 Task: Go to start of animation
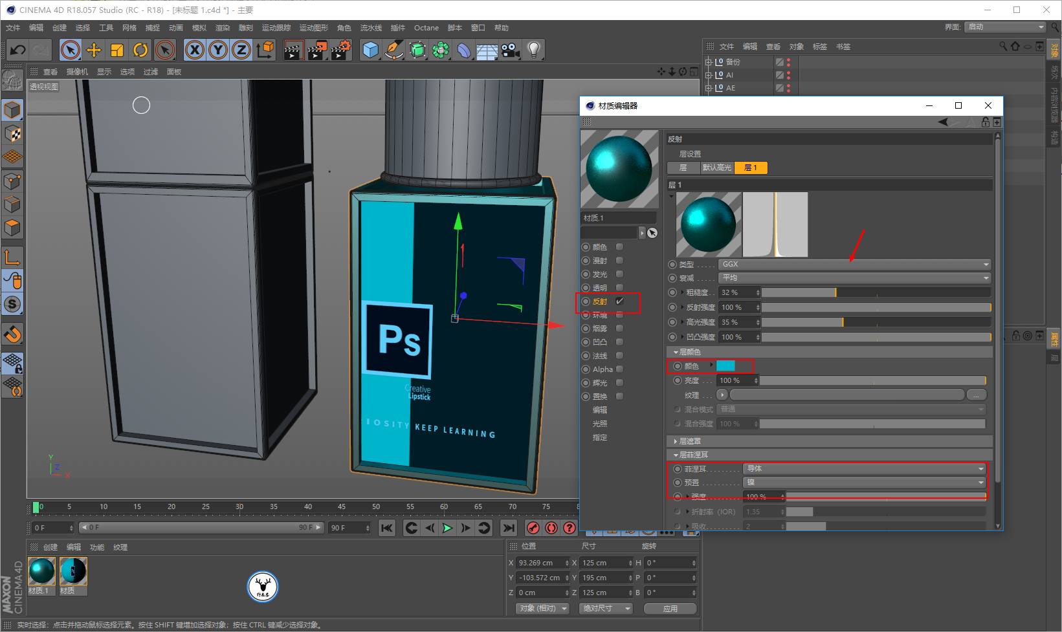(x=387, y=528)
